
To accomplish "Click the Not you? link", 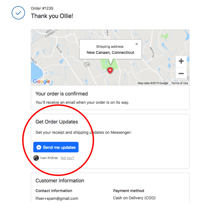I will (67, 158).
